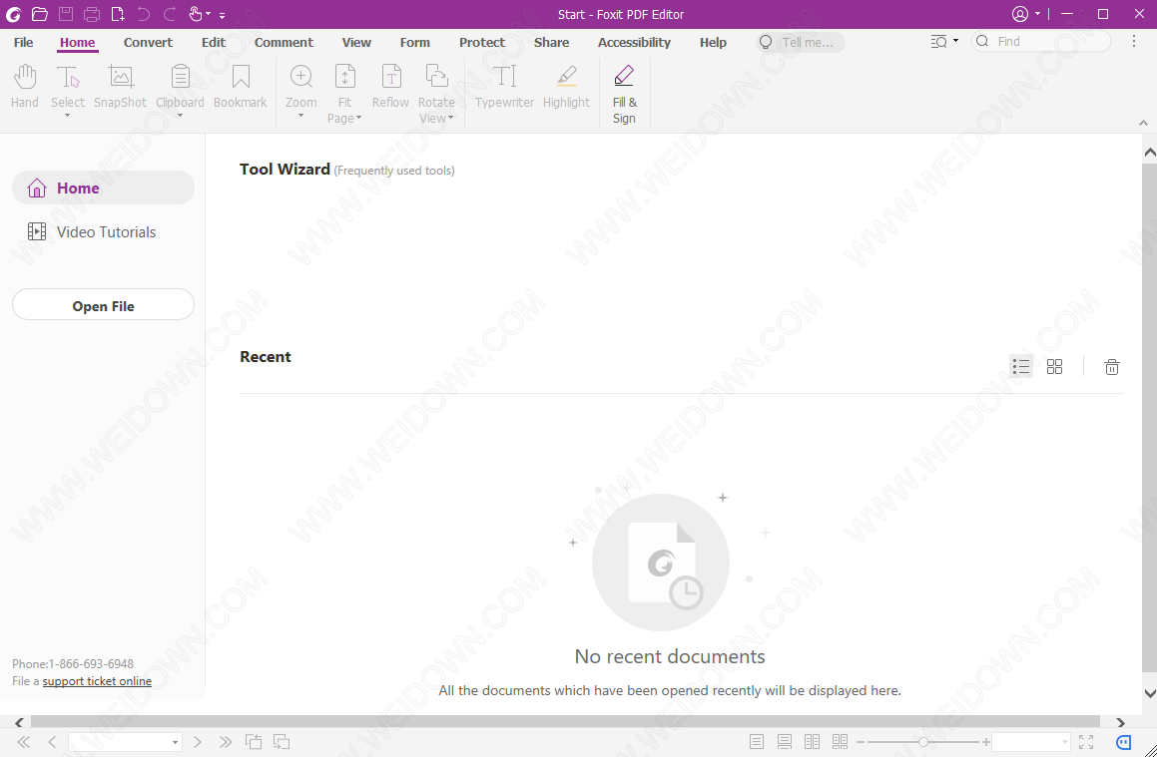Click the Save icon in quick access bar
This screenshot has width=1157, height=757.
coord(66,13)
